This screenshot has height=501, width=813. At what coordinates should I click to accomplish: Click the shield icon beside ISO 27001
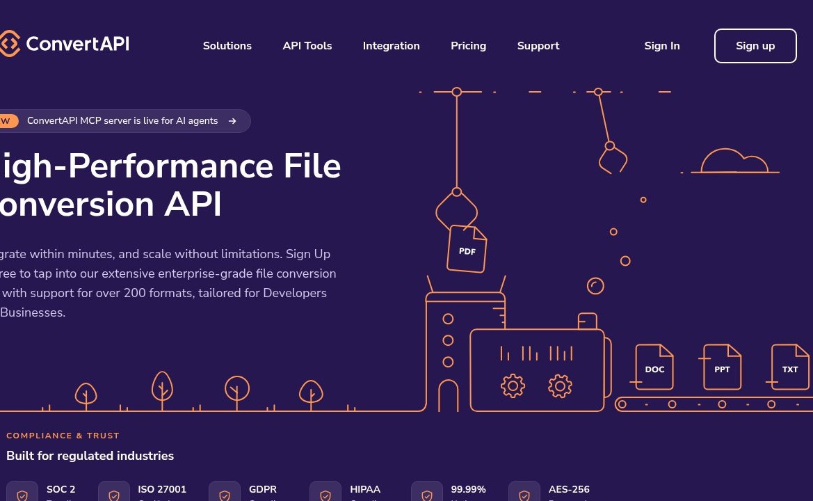pos(113,495)
